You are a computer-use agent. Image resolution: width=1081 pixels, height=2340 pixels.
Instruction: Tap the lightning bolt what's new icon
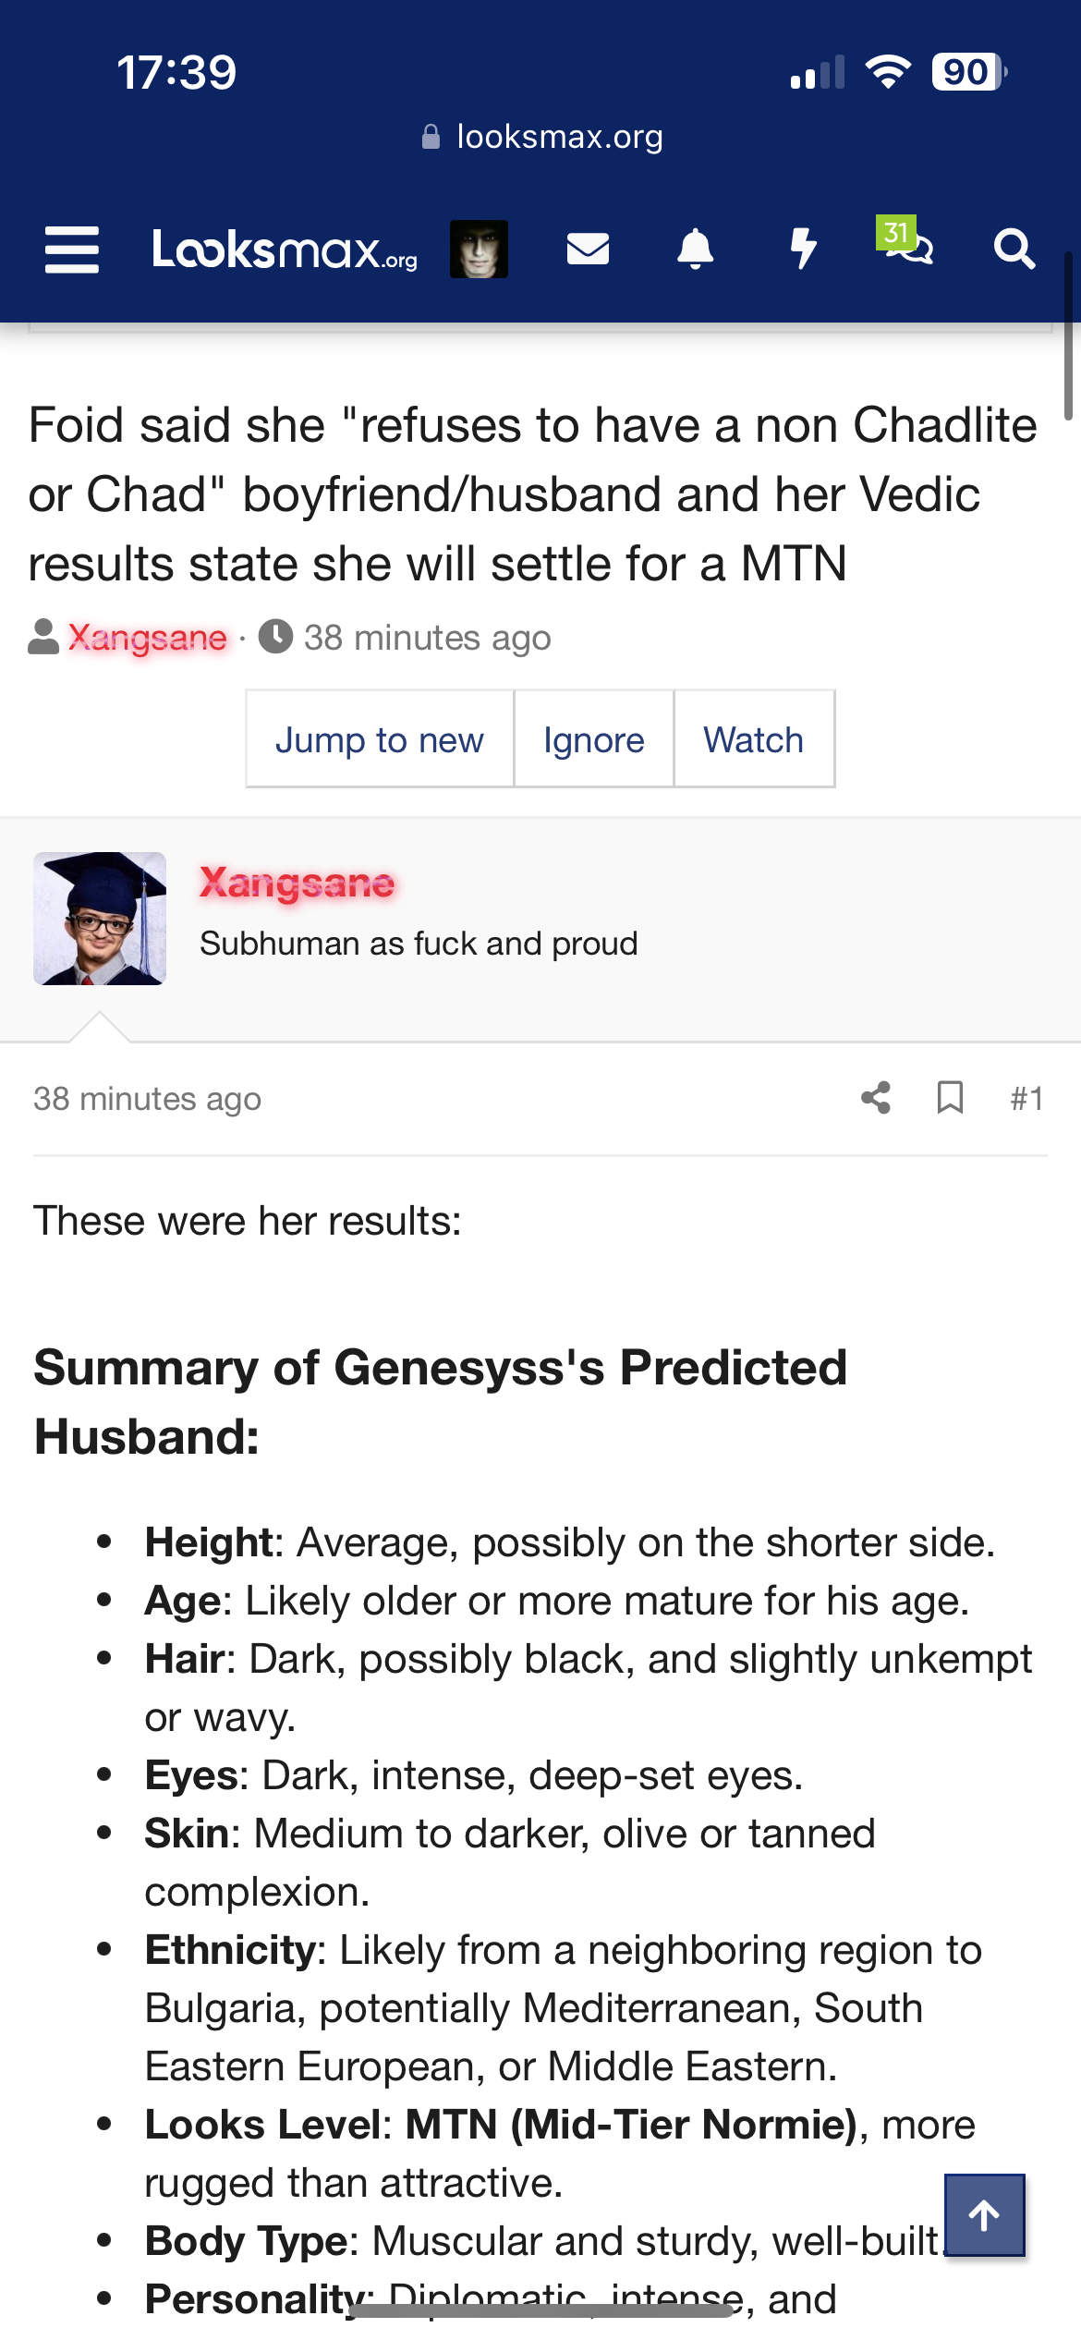[x=803, y=250]
